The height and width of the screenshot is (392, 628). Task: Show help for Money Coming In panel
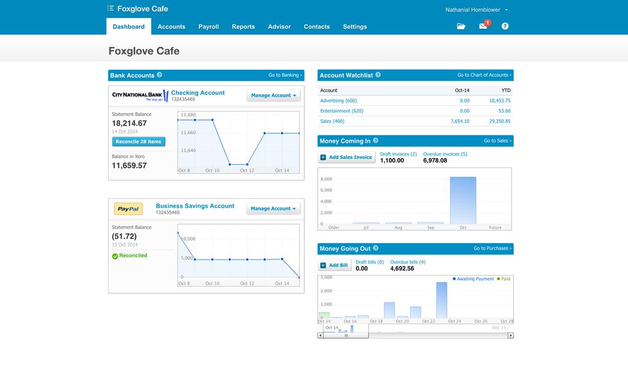(376, 140)
